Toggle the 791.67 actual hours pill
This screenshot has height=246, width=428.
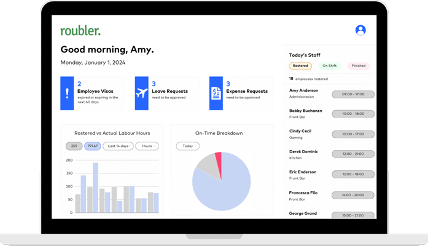coord(92,146)
